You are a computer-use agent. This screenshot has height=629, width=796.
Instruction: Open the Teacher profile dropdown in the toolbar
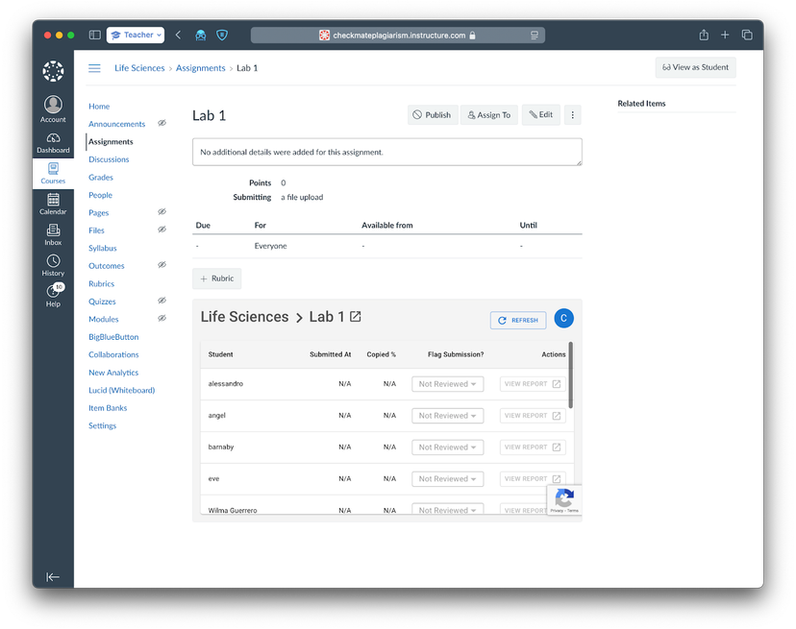[x=135, y=35]
